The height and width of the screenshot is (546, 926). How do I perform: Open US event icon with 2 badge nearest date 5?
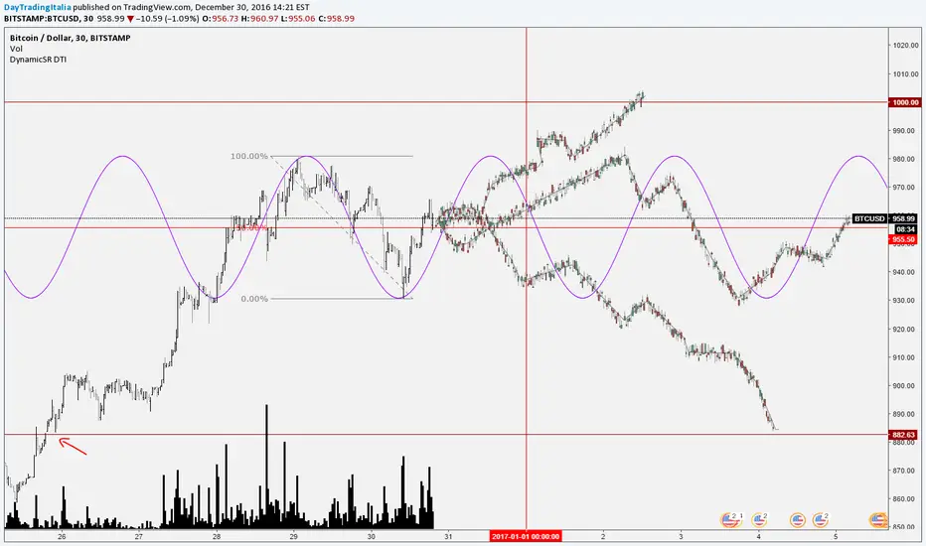(x=820, y=520)
